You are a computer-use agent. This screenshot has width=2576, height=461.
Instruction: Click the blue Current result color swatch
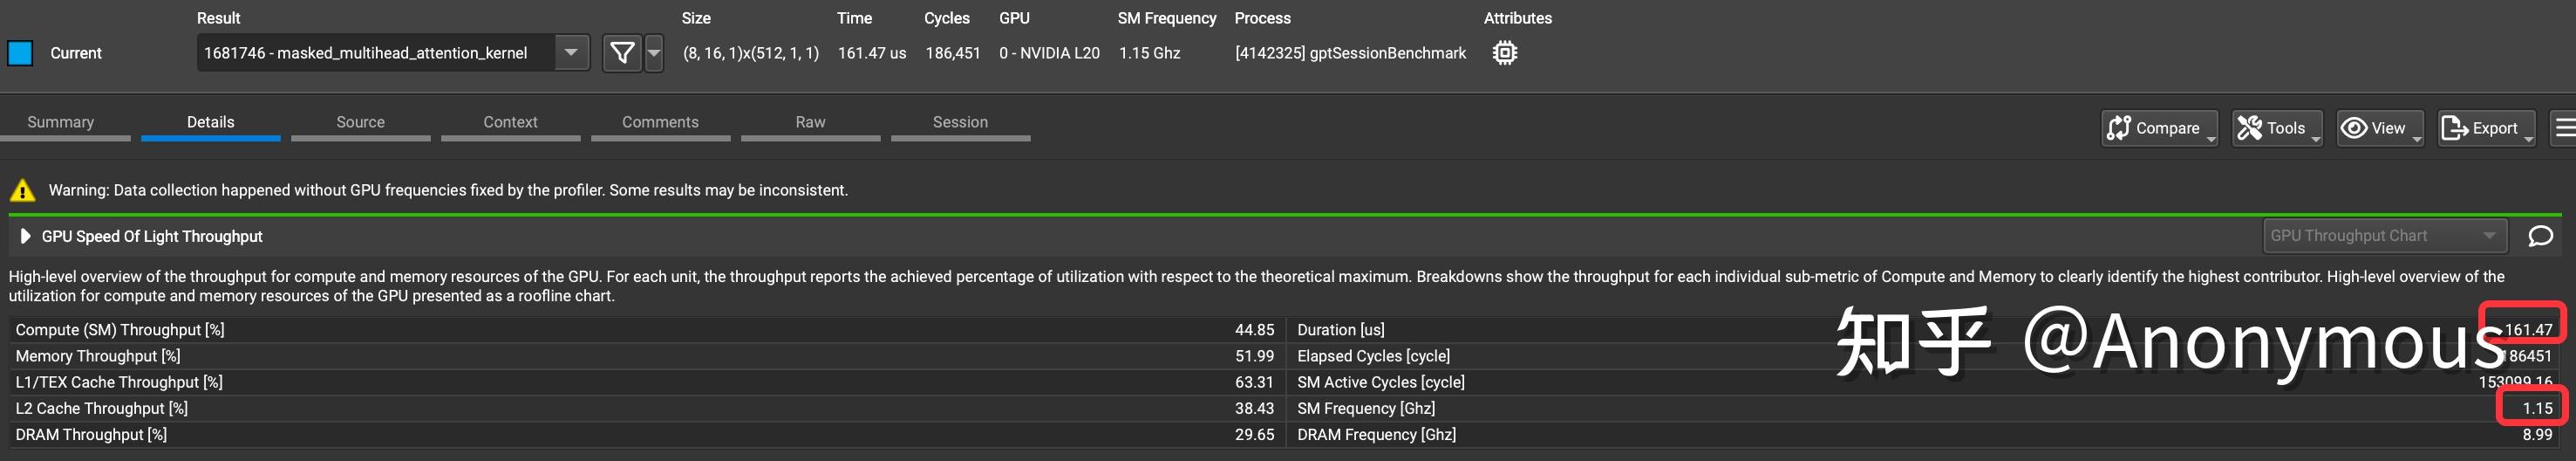point(20,53)
